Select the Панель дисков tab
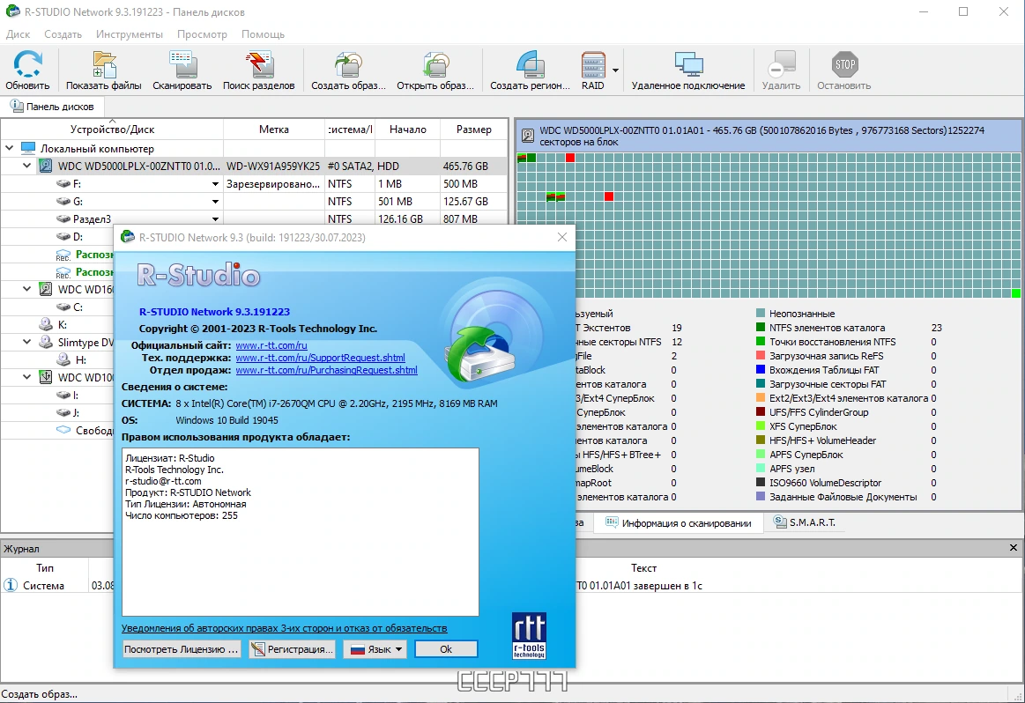 pyautogui.click(x=52, y=107)
